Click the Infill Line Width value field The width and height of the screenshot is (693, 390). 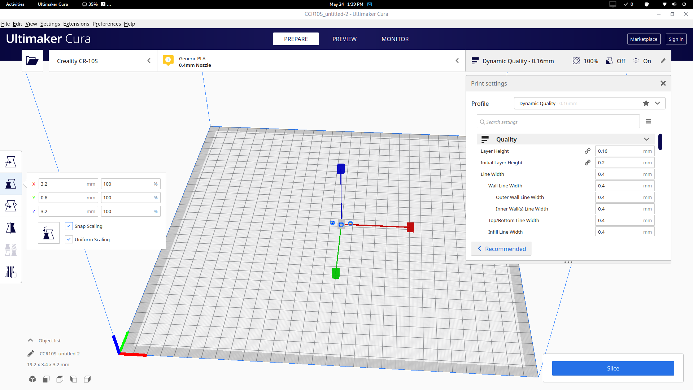(624, 231)
